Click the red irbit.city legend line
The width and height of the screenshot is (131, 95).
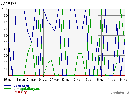click(x=7, y=92)
